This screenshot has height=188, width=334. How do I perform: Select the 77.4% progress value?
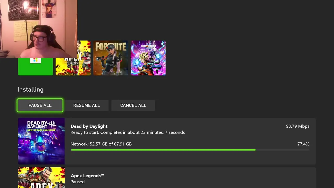tap(303, 144)
